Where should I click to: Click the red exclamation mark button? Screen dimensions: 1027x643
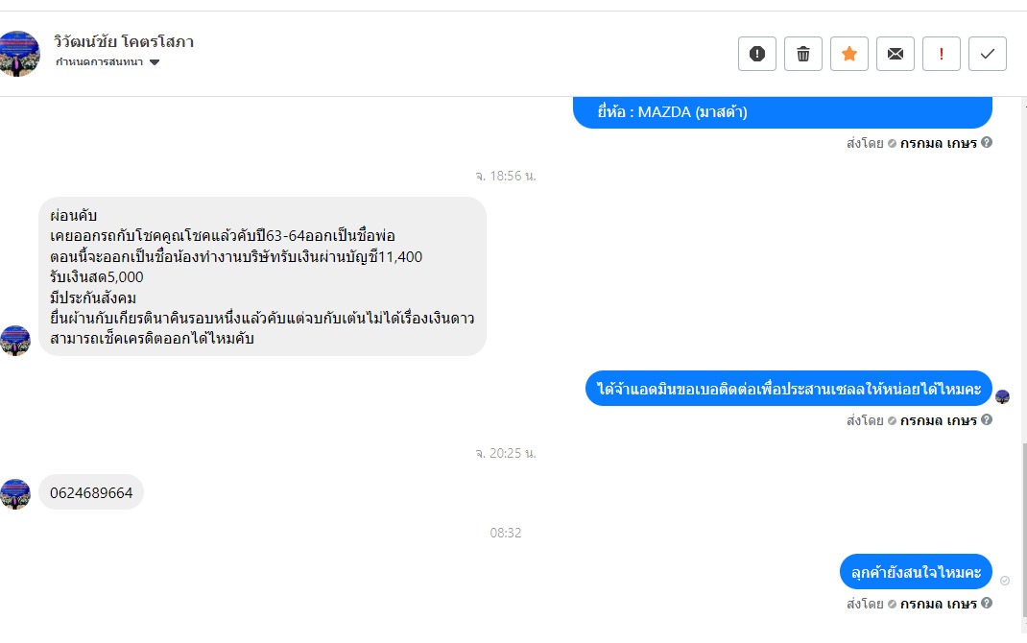click(942, 54)
